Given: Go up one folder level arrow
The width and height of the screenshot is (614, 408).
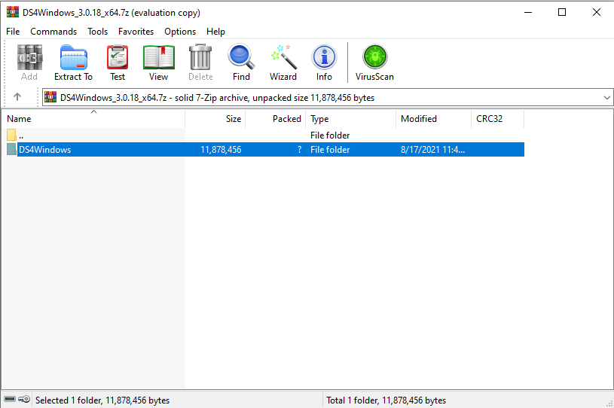Looking at the screenshot, I should (17, 96).
